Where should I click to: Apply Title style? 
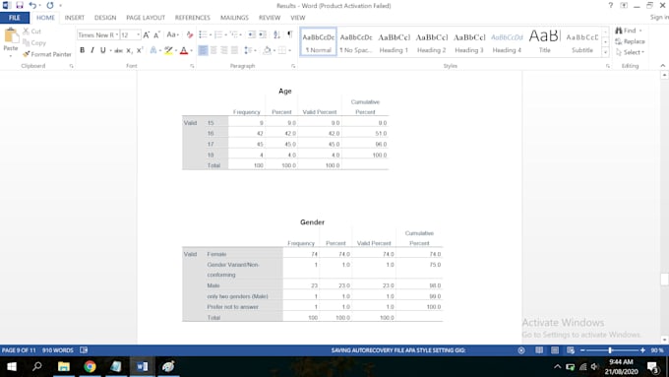(x=544, y=42)
